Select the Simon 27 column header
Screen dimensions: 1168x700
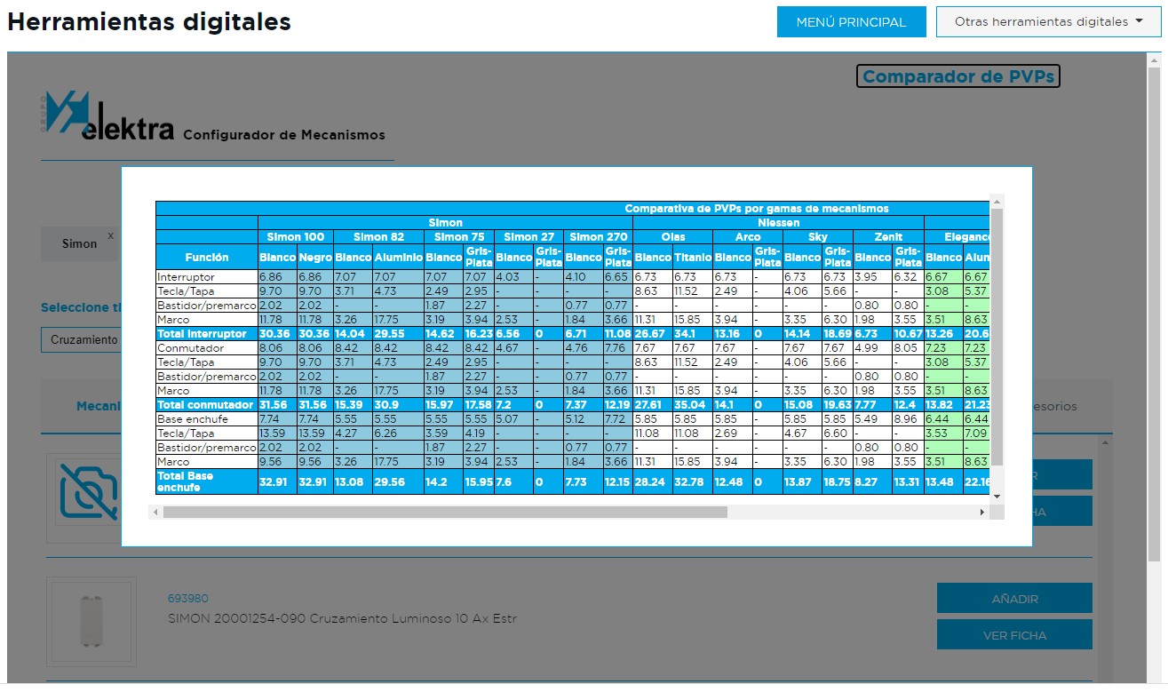pyautogui.click(x=528, y=237)
